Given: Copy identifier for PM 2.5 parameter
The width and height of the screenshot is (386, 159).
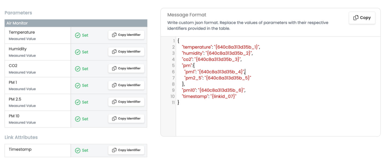Looking at the screenshot, I should (126, 102).
